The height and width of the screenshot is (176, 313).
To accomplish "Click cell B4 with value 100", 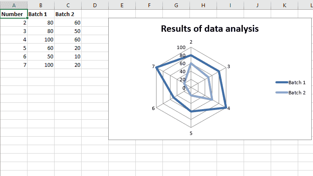I will 41,39.
